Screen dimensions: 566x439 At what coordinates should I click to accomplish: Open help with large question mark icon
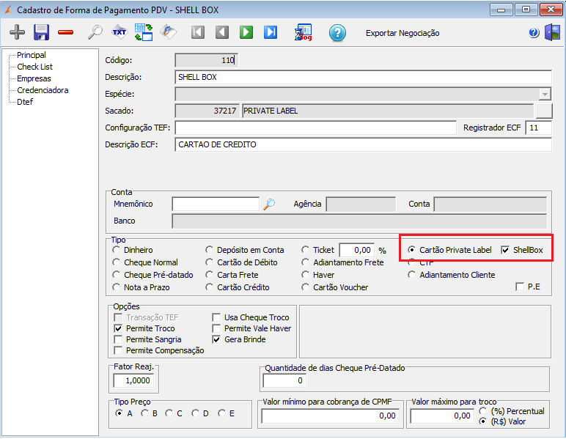(337, 33)
